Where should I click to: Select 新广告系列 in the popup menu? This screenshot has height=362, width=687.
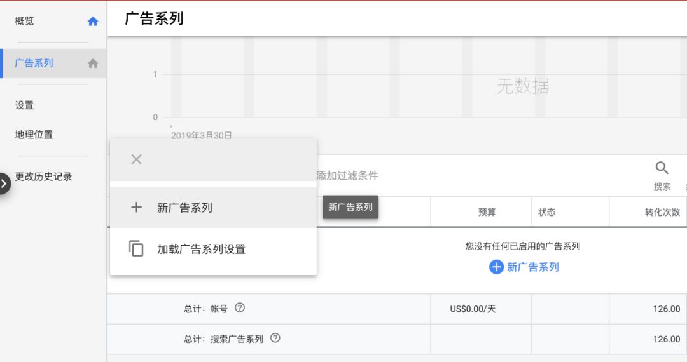coord(213,207)
